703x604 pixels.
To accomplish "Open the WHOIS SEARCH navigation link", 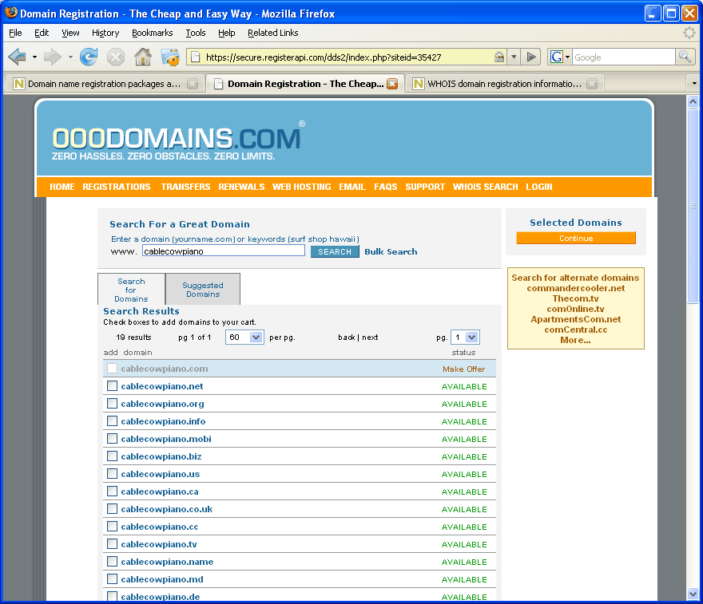I will (x=485, y=187).
